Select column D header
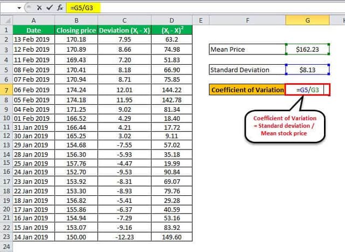Viewport: 345px width, 252px height. pyautogui.click(x=171, y=21)
